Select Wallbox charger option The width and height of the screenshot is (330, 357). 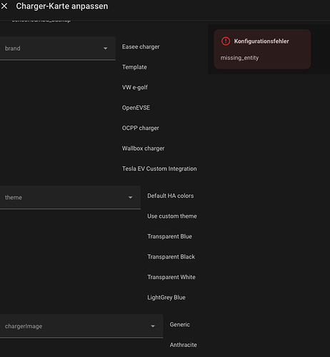click(x=143, y=149)
